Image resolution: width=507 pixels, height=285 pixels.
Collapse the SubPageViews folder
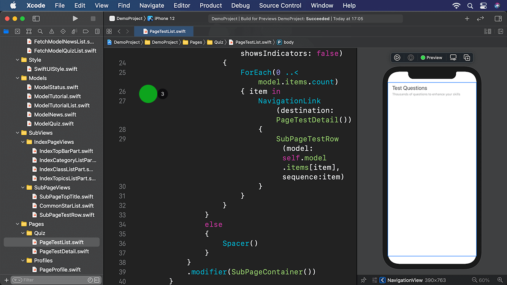coord(23,187)
